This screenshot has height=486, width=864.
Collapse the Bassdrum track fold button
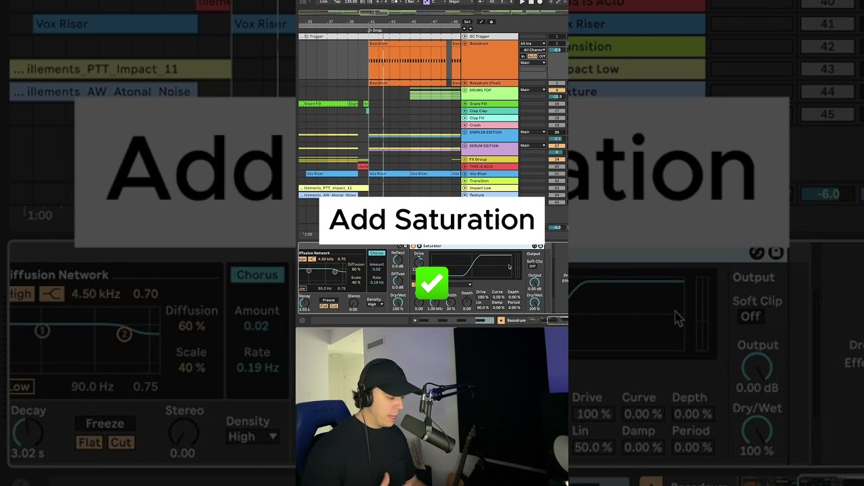coord(464,43)
